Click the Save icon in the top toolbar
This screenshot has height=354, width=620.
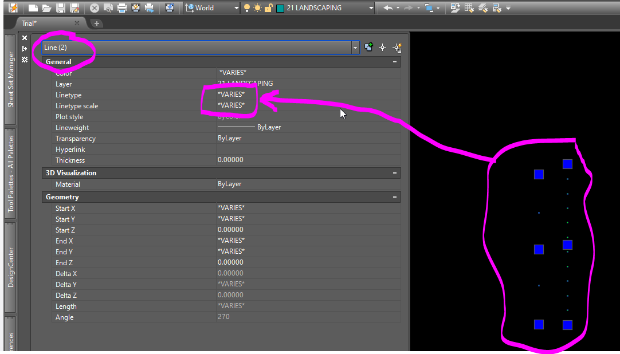click(x=60, y=7)
